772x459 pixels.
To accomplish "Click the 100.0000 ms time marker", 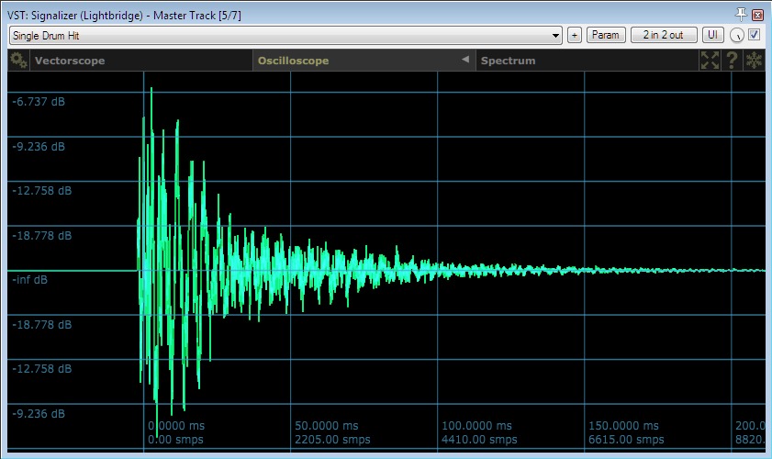I will click(477, 426).
